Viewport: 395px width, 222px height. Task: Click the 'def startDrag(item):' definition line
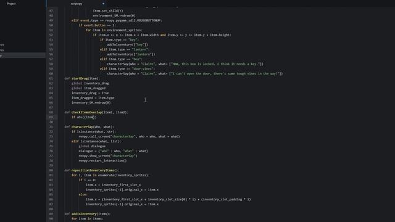click(82, 78)
